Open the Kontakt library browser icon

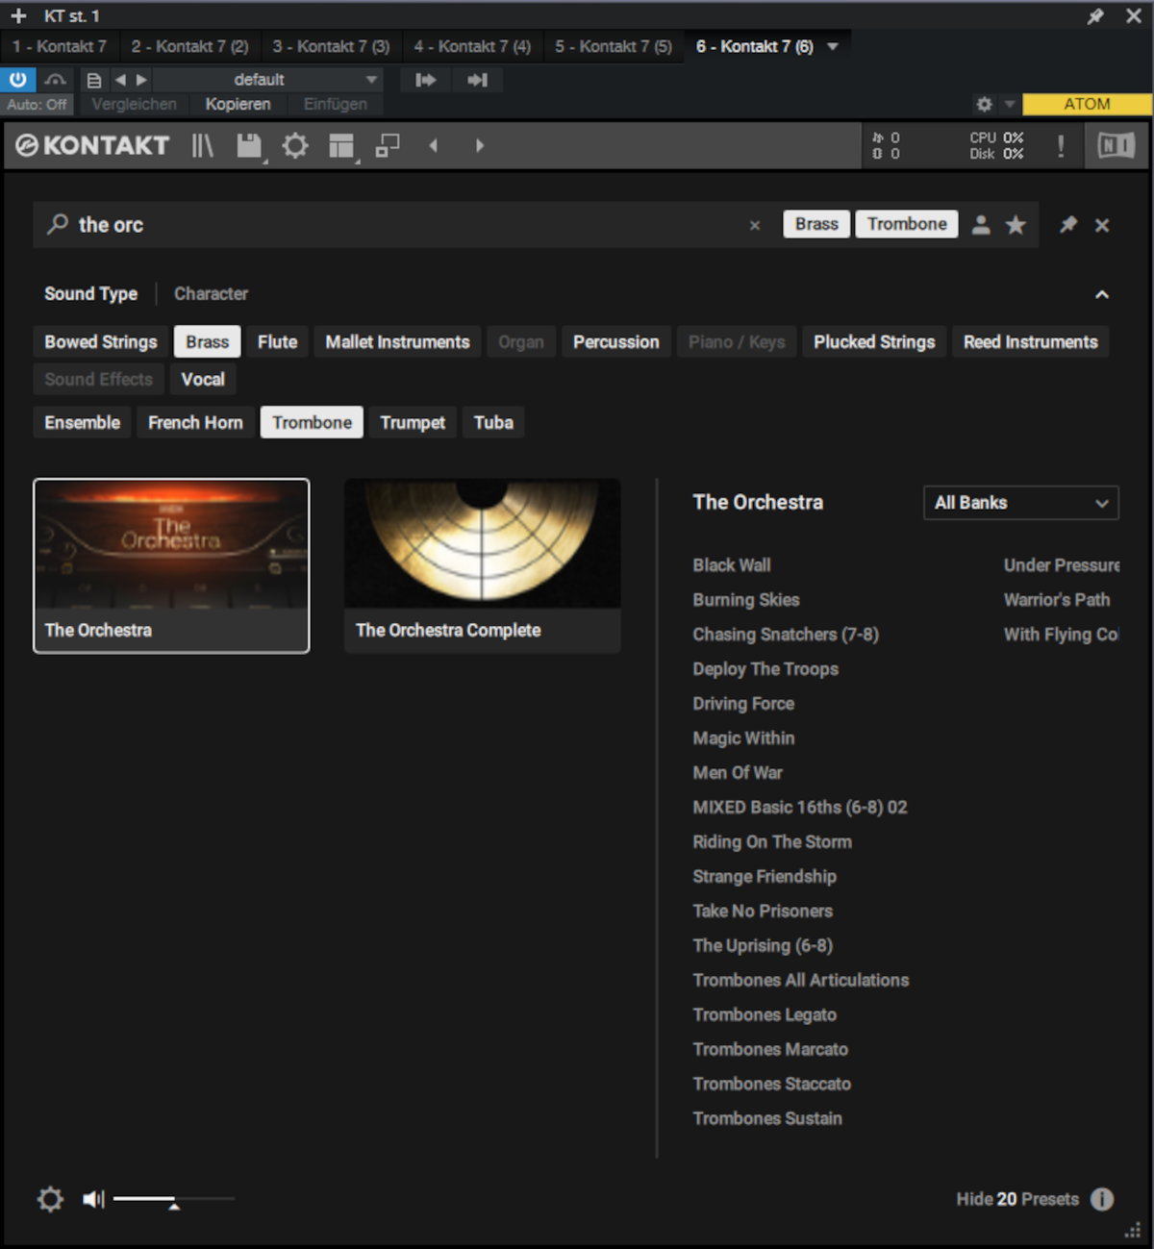click(x=202, y=145)
